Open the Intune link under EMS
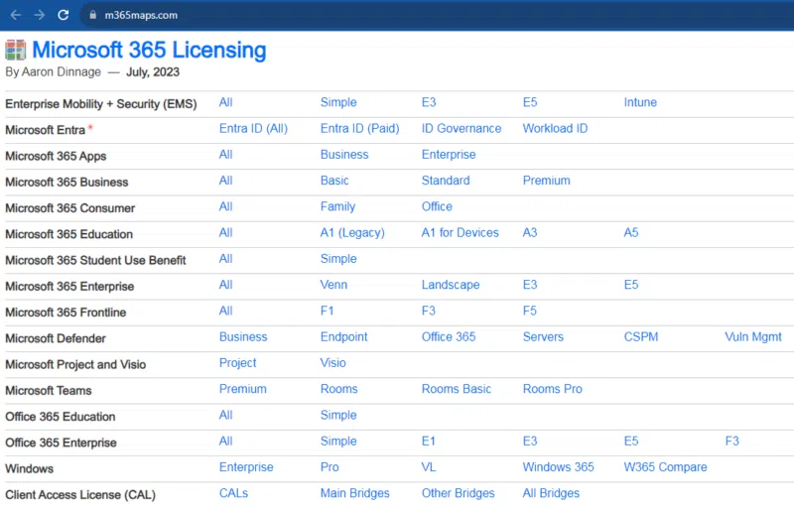Screen dimensions: 794x507 tap(640, 102)
